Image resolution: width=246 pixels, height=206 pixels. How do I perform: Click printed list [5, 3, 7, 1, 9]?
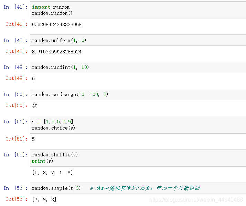pyautogui.click(x=53, y=173)
